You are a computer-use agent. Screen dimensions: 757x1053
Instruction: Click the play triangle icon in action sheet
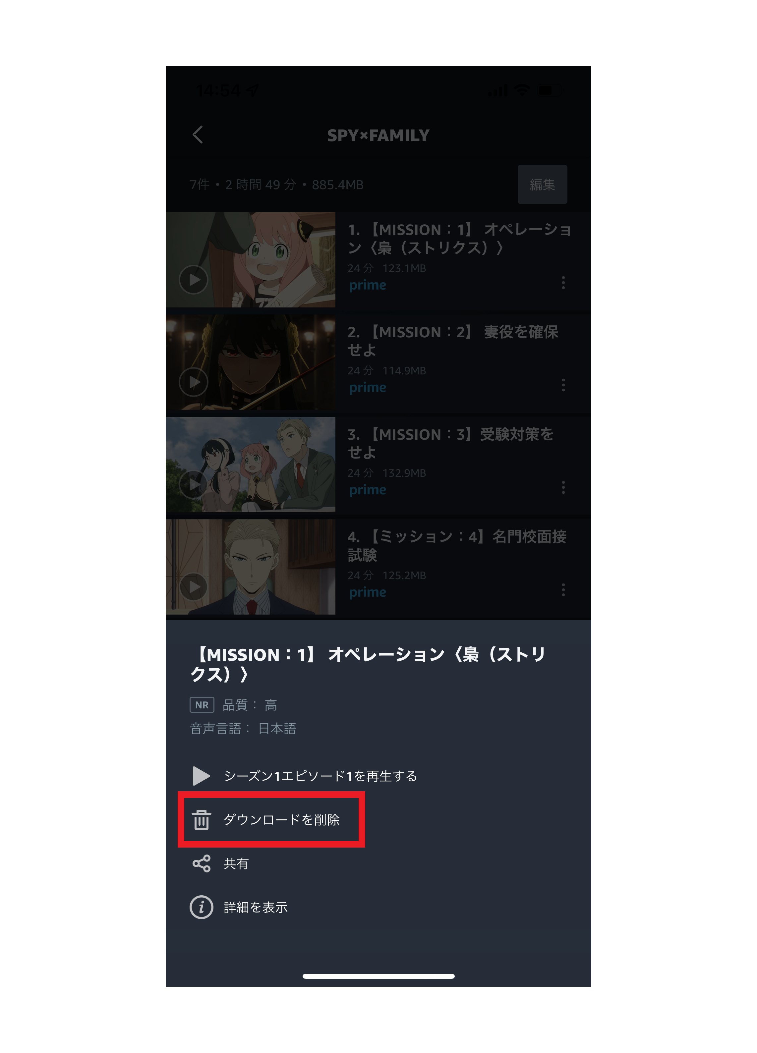(x=202, y=776)
